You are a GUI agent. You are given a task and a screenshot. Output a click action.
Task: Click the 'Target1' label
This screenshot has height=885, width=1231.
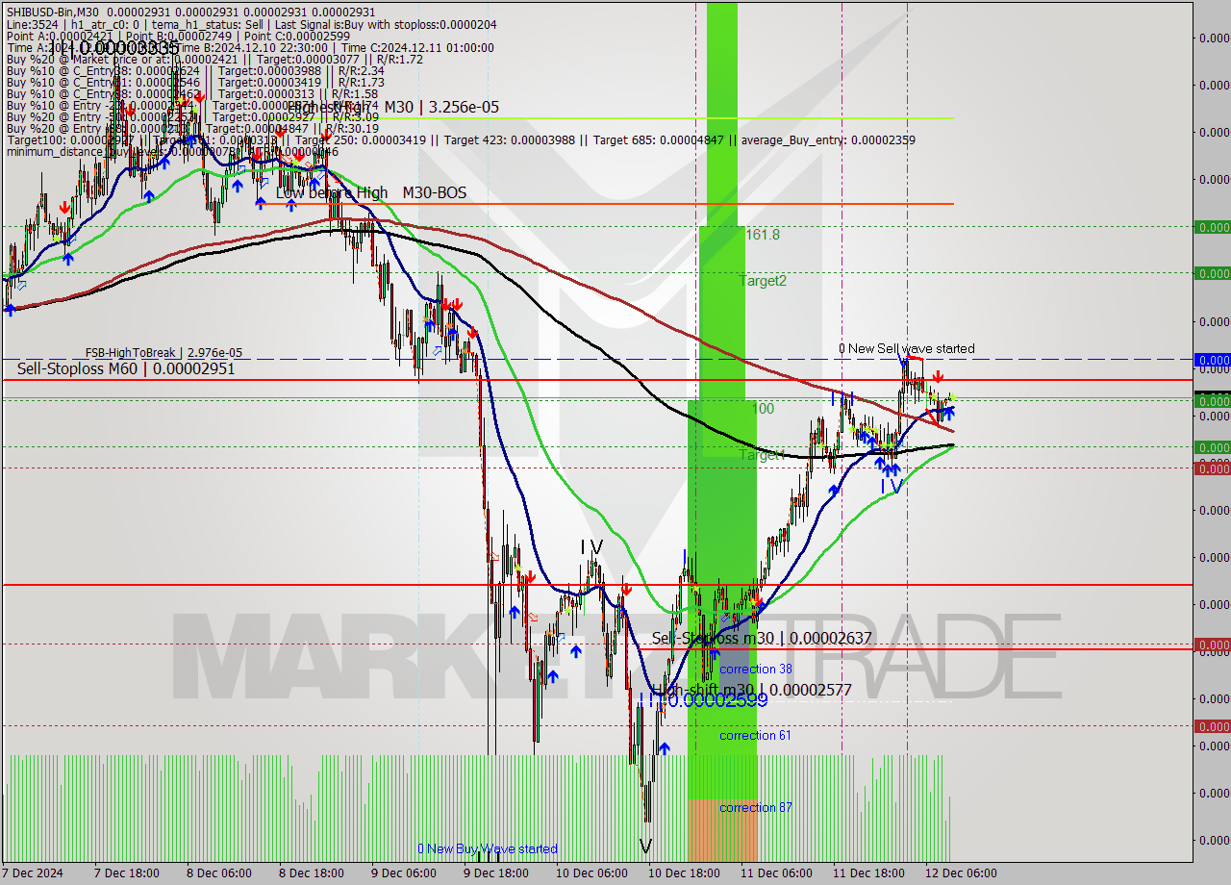[762, 455]
